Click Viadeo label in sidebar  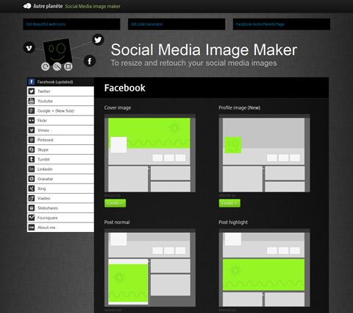click(x=43, y=198)
